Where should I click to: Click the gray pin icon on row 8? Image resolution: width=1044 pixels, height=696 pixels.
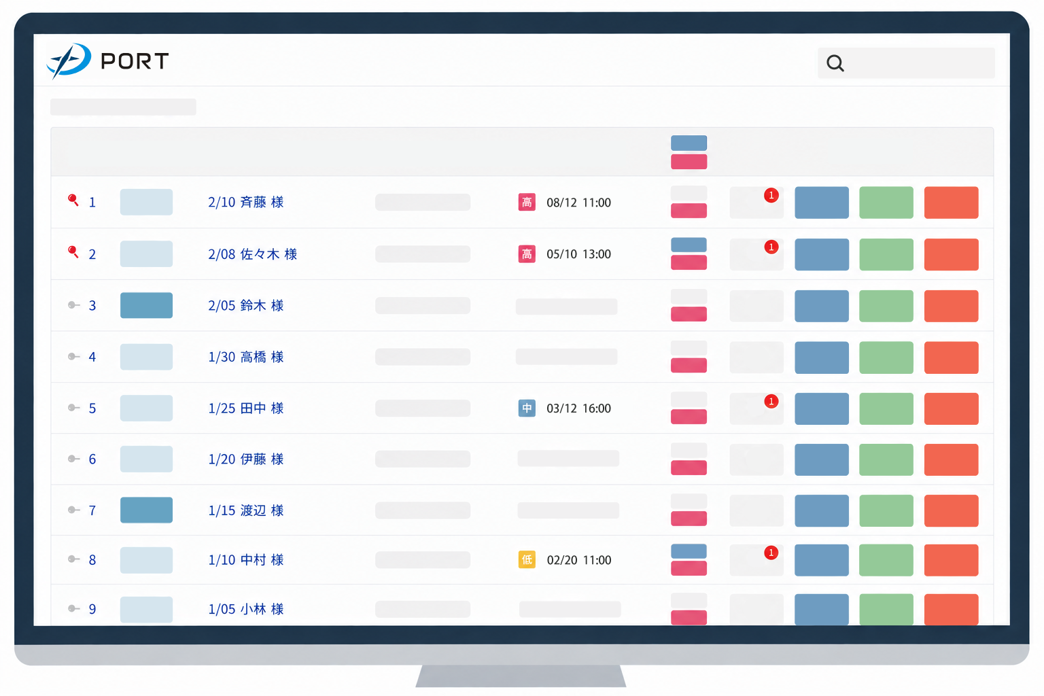(x=74, y=559)
